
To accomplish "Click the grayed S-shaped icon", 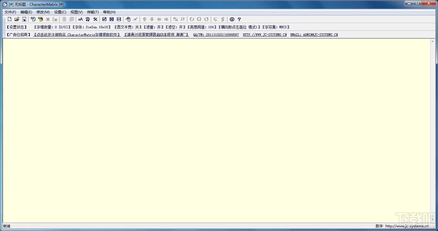I will [223, 19].
